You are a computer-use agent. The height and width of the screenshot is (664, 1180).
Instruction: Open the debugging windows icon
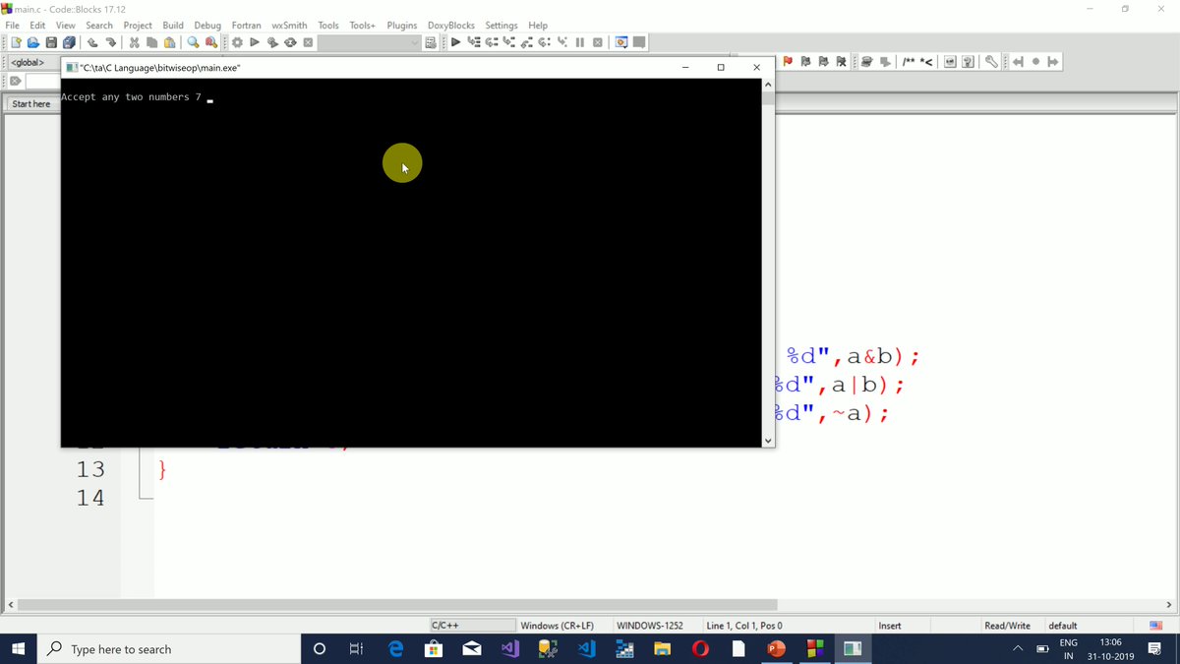621,42
